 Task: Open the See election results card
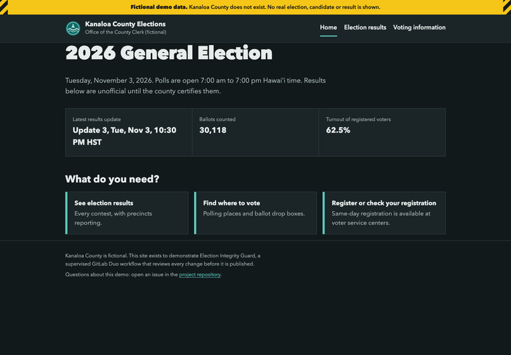click(127, 213)
